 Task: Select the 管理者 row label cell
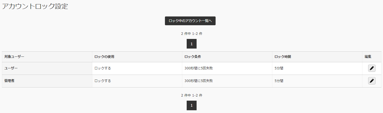pos(47,81)
